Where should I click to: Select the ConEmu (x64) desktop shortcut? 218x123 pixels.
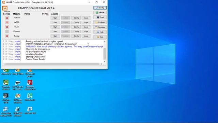click(6, 98)
